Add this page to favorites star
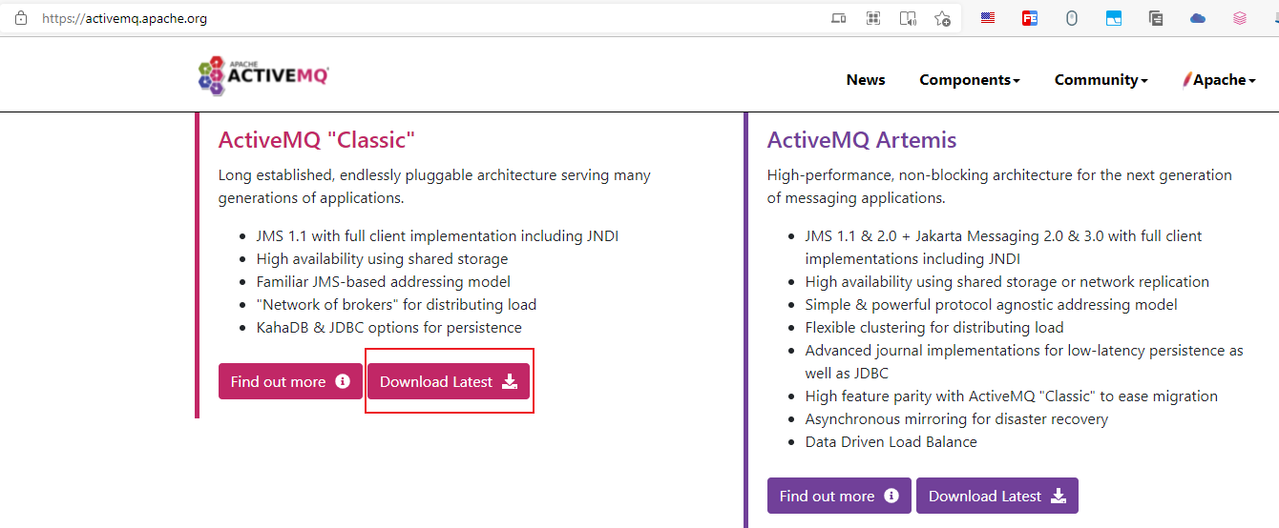The height and width of the screenshot is (528, 1279). (942, 18)
